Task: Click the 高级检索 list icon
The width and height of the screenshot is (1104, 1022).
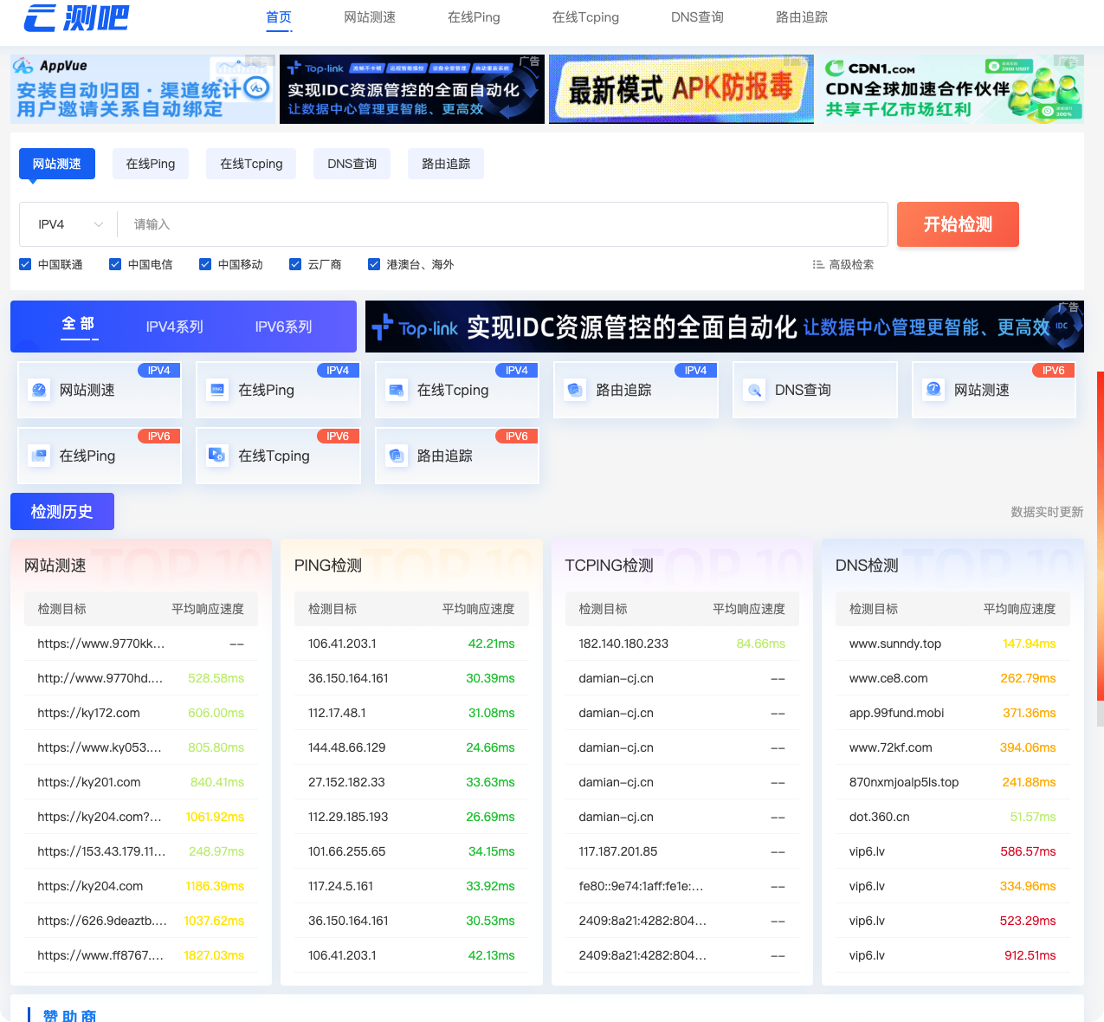Action: [x=818, y=265]
